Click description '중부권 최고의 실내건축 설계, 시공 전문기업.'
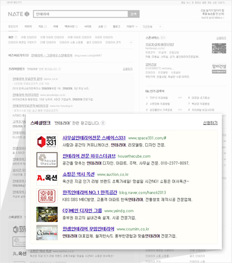The image size is (232, 263). [99, 218]
